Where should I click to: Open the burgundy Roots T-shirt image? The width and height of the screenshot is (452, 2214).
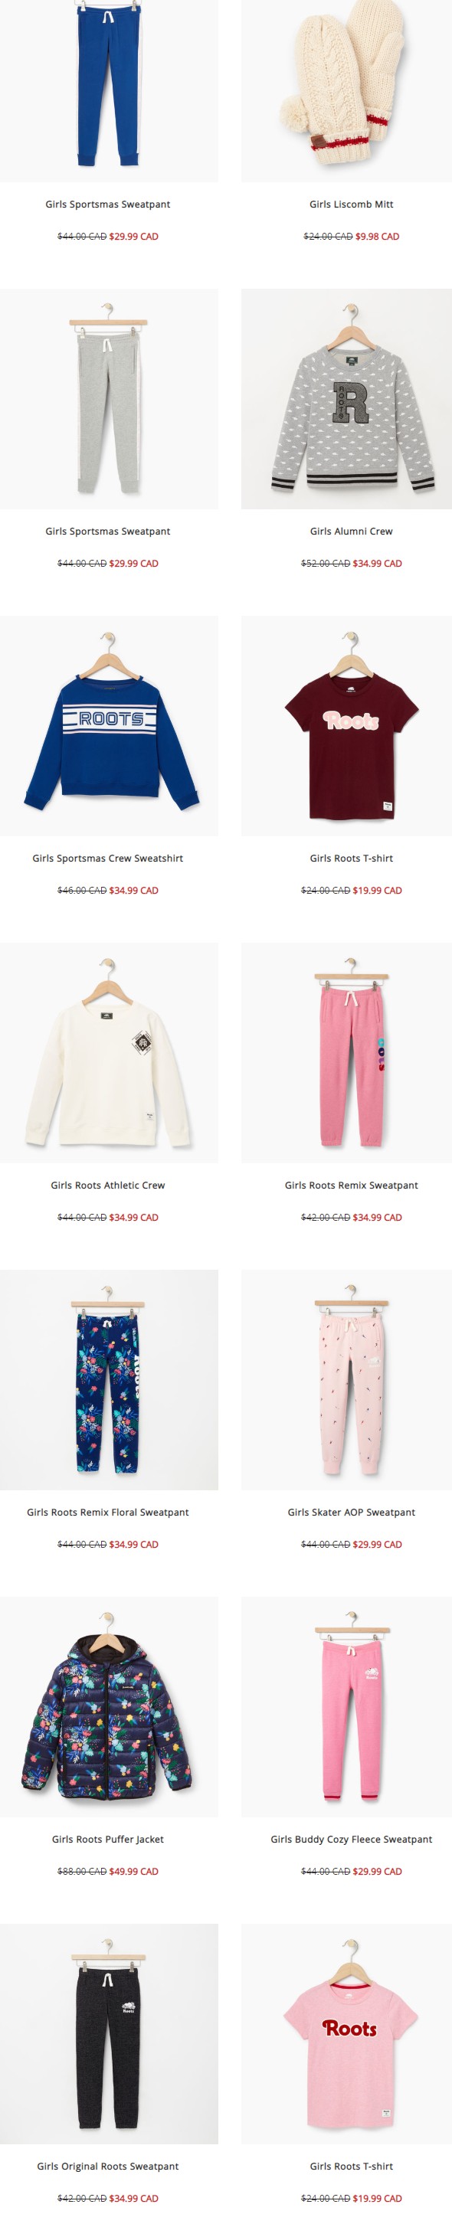(347, 725)
